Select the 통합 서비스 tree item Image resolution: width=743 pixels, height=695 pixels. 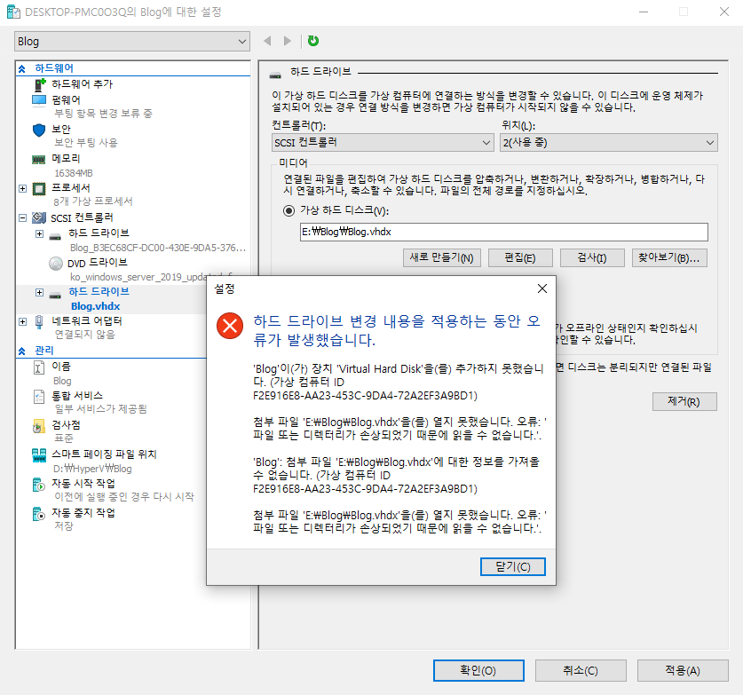(x=77, y=396)
